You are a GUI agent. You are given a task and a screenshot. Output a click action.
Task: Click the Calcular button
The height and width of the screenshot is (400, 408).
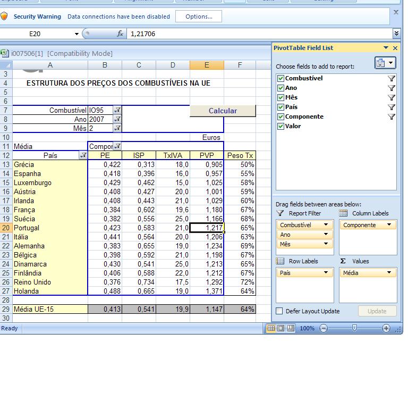[x=223, y=111]
